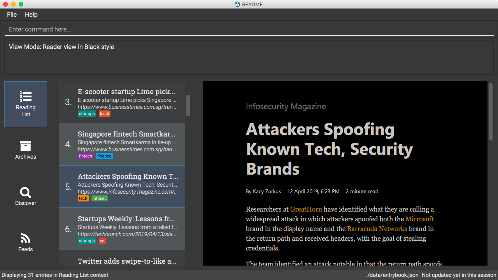Click the README title bar app icon
Image resolution: width=498 pixels, height=280 pixels.
237,4
